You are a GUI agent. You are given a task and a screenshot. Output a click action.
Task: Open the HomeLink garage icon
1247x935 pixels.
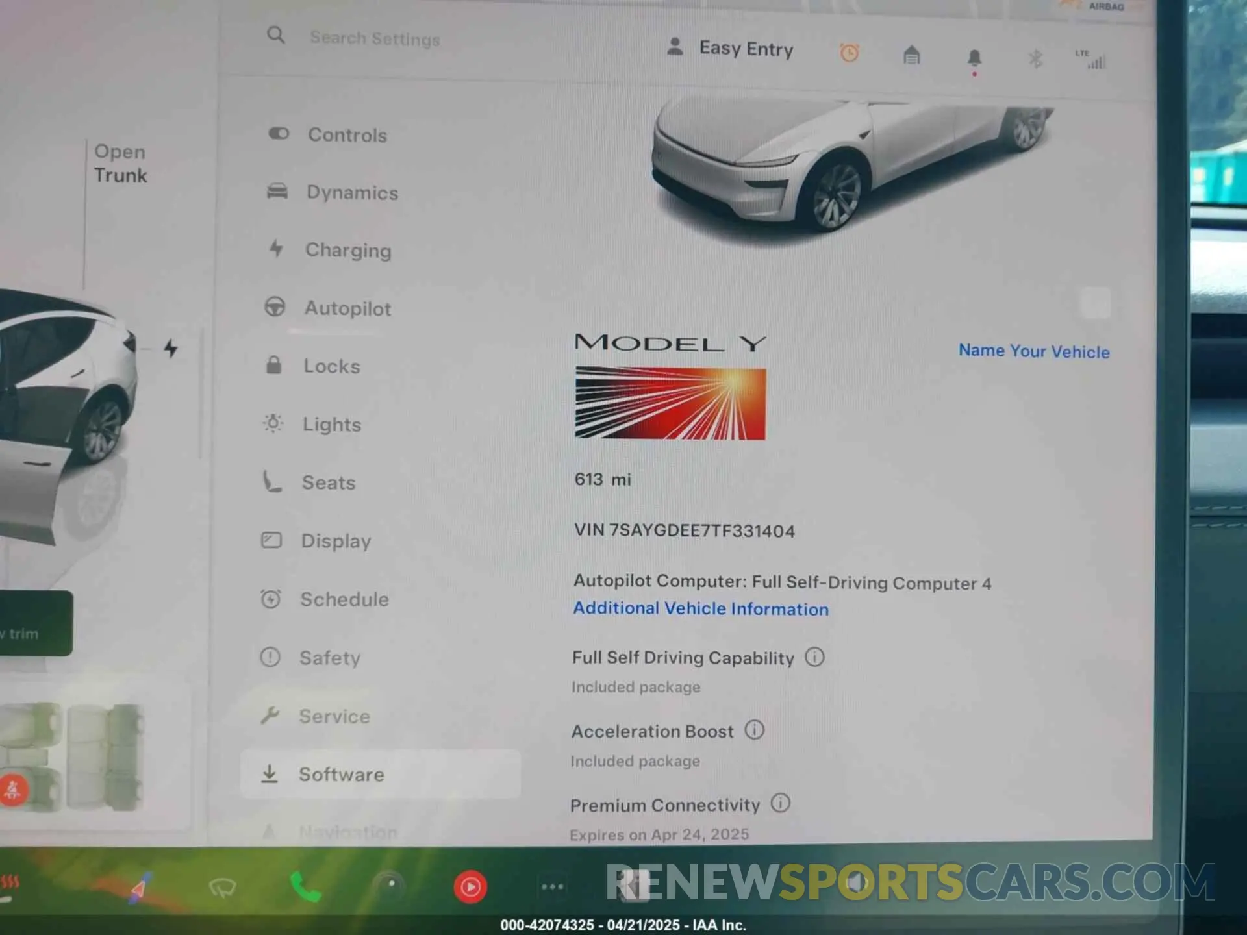(912, 55)
